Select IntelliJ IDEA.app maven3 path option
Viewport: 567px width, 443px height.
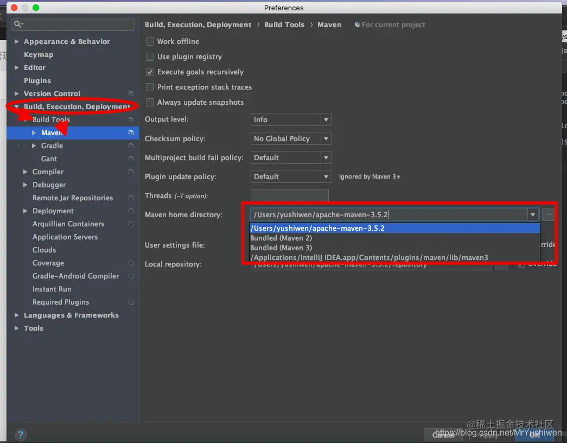point(394,258)
